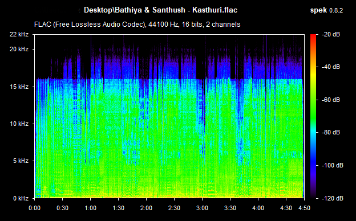Click the 15 kHz frequency axis label

coord(19,87)
